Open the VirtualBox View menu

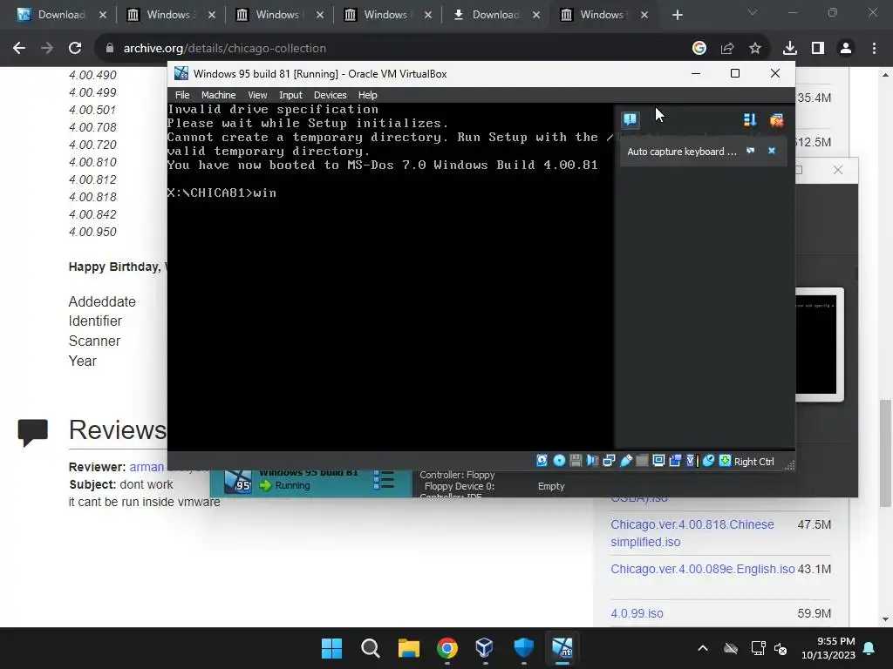[257, 95]
